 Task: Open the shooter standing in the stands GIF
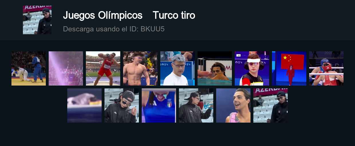271,106
